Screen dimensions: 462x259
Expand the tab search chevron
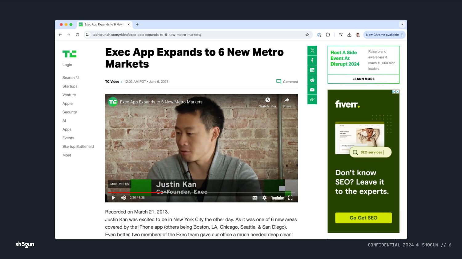tap(402, 25)
